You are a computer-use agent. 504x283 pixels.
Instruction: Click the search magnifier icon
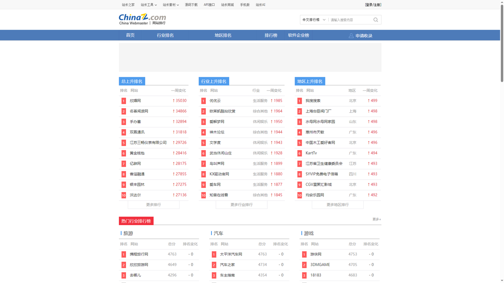376,20
